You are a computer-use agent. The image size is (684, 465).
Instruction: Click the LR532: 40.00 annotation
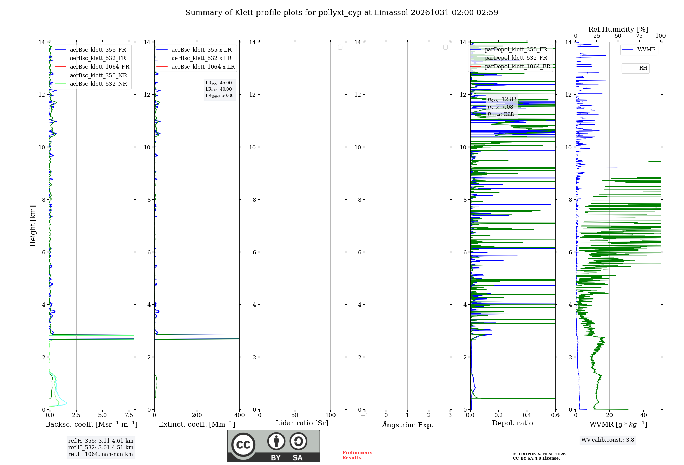[x=219, y=89]
